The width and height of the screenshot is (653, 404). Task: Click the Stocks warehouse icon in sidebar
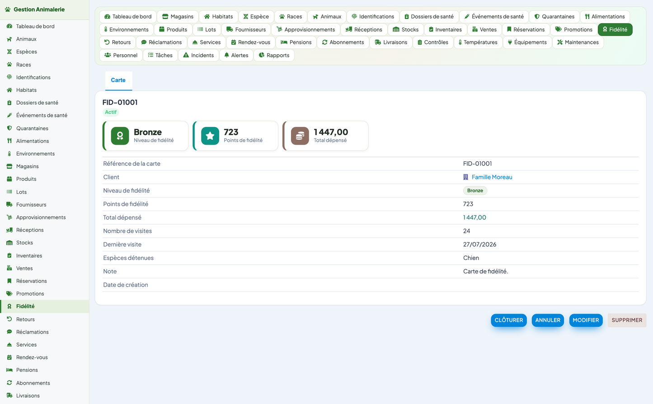(9, 243)
